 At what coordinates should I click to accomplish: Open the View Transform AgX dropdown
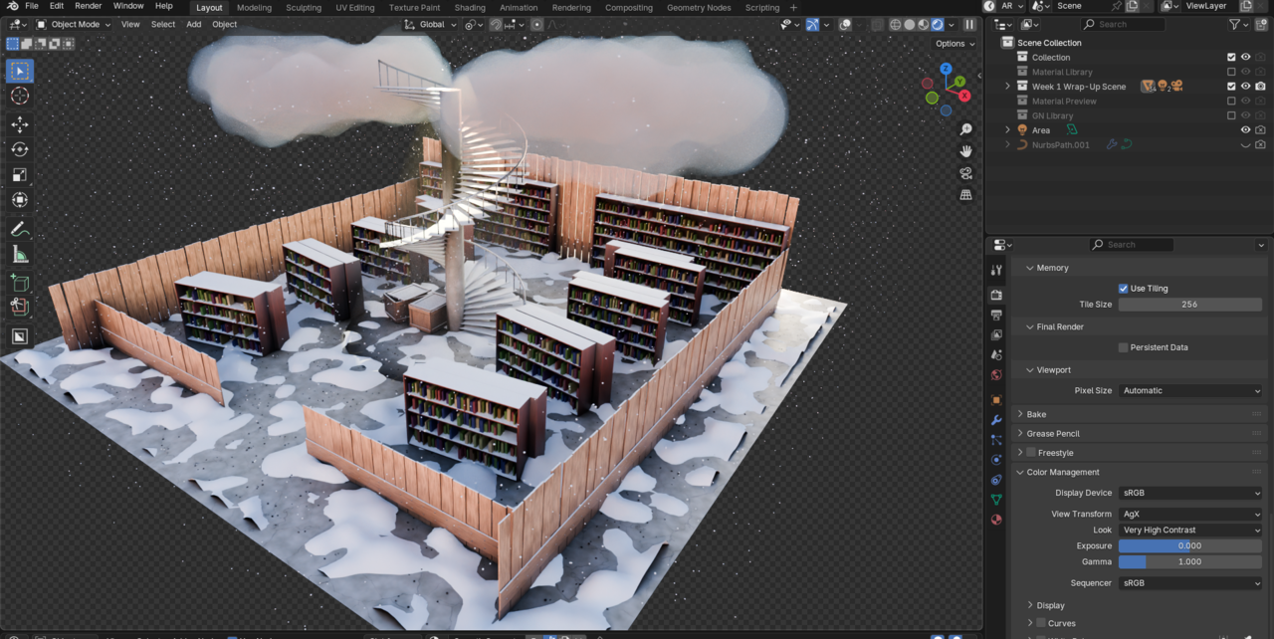[1190, 515]
